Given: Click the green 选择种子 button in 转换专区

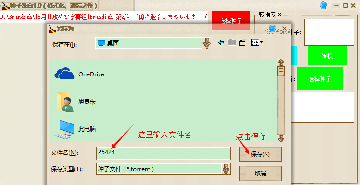Looking at the screenshot, I should pos(320,79).
